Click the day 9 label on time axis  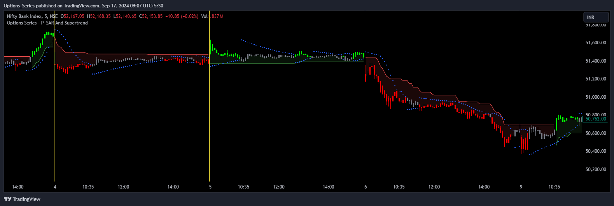[521, 187]
